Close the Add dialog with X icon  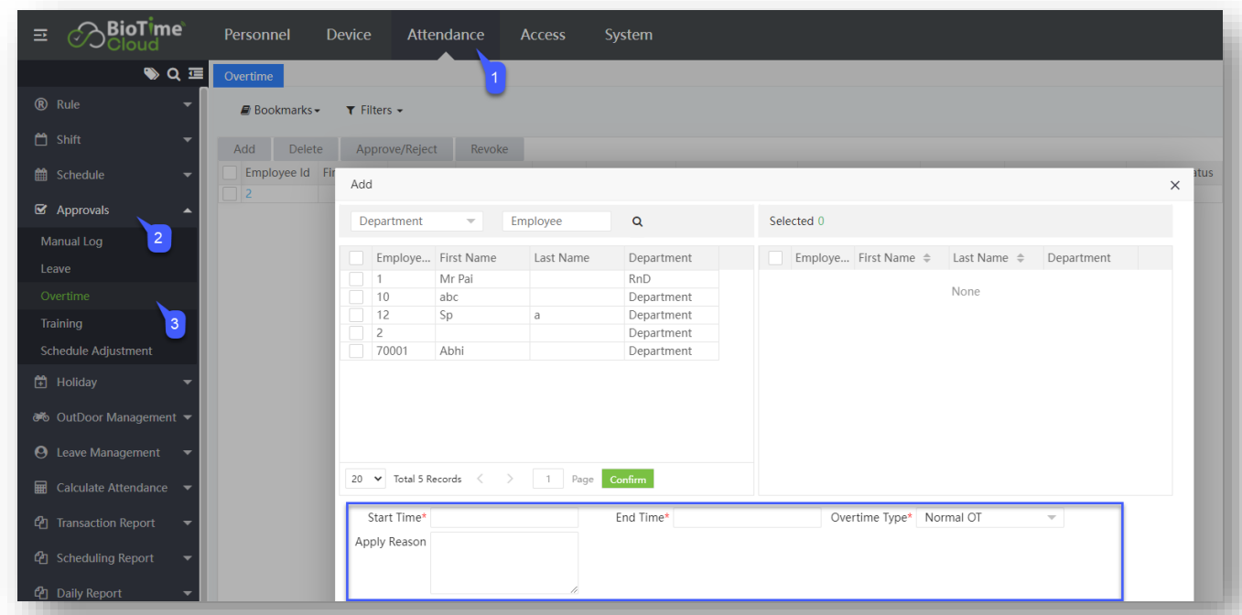[x=1175, y=185]
